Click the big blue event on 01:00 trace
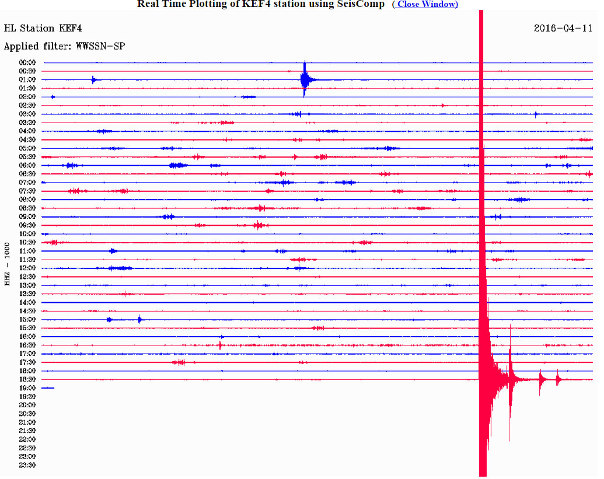 click(305, 79)
